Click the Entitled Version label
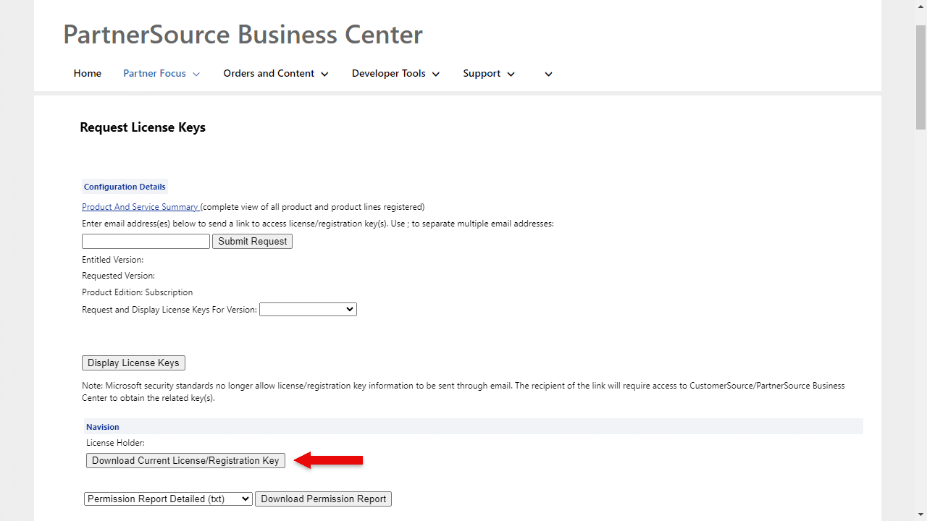Image resolution: width=927 pixels, height=521 pixels. 113,259
